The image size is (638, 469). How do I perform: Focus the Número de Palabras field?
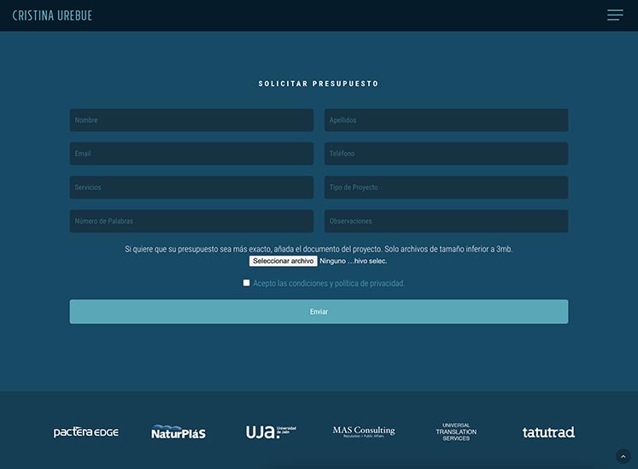click(x=191, y=221)
